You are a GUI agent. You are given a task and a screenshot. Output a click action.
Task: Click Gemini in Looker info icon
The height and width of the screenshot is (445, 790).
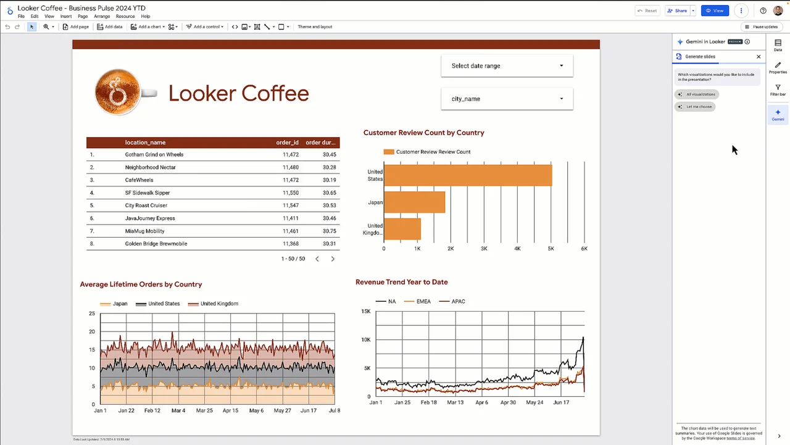[x=747, y=42]
